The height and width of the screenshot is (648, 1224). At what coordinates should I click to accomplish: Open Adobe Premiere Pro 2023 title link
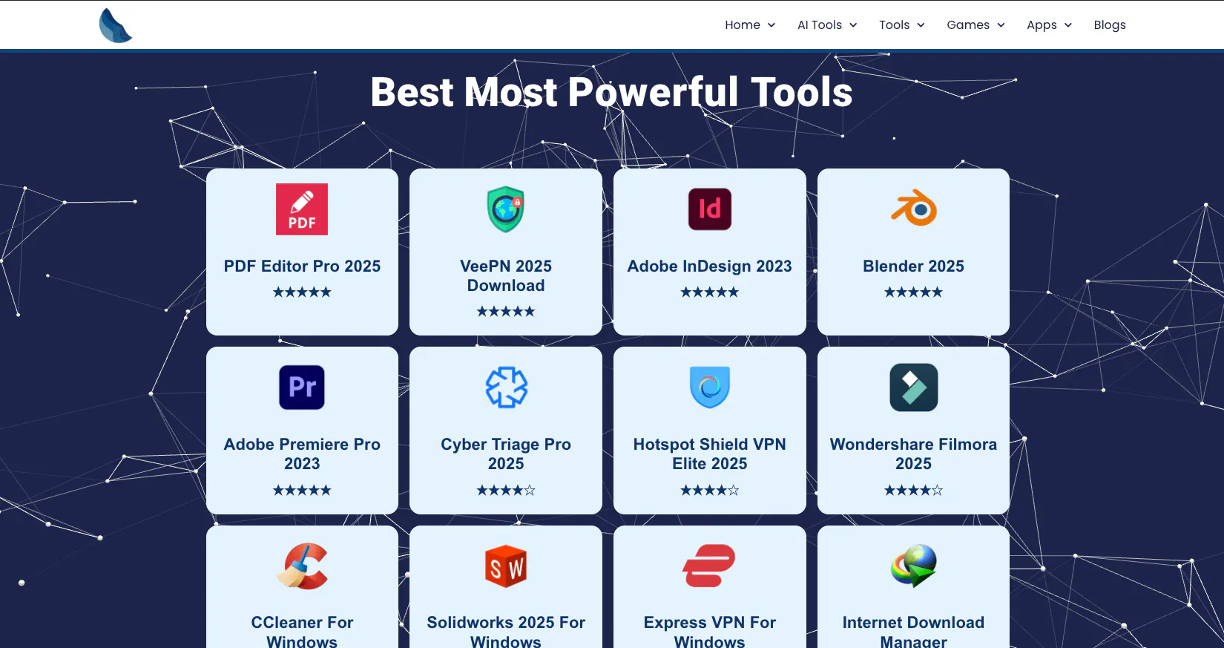(x=302, y=454)
